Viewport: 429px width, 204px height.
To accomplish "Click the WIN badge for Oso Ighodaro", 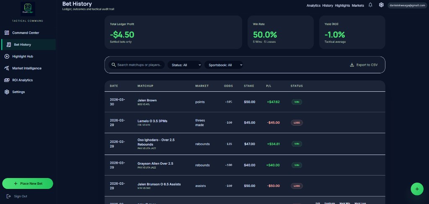I will (x=297, y=144).
